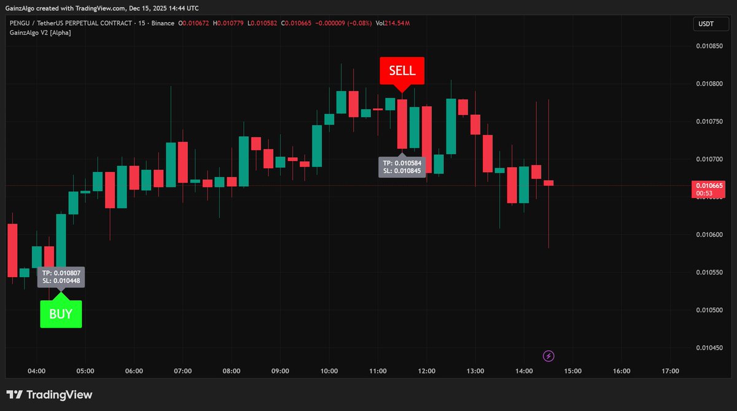The width and height of the screenshot is (737, 411).
Task: Click the purple lightning bolt icon on the chart
Action: click(547, 356)
